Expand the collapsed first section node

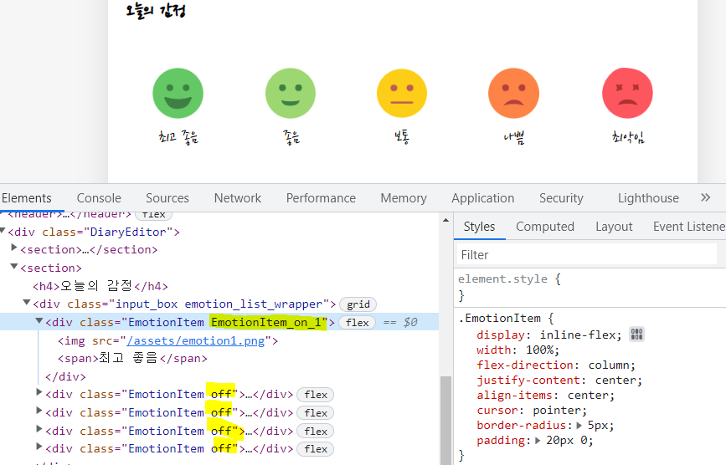(x=14, y=248)
